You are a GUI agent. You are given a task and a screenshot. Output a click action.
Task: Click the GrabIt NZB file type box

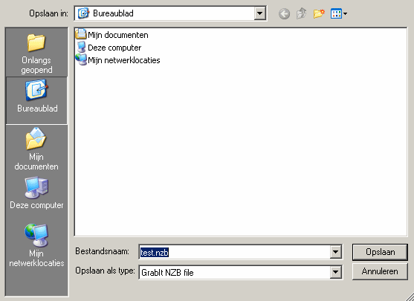pyautogui.click(x=234, y=272)
